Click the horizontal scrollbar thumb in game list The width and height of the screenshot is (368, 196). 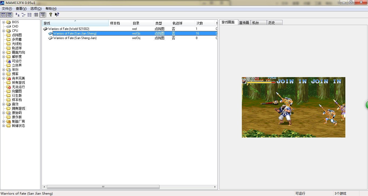pos(103,187)
